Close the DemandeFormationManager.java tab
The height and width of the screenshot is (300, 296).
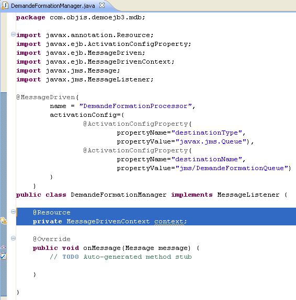(102, 5)
